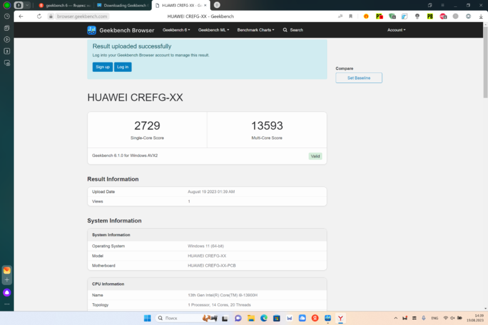Click the green Valid badge
The image size is (488, 325).
coord(315,156)
